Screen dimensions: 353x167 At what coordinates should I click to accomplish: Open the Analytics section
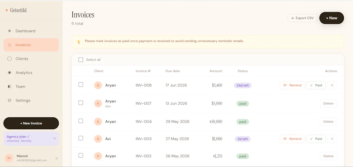[31, 73]
